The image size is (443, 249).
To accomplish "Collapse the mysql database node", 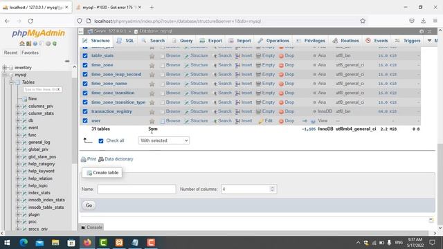I will point(5,75).
